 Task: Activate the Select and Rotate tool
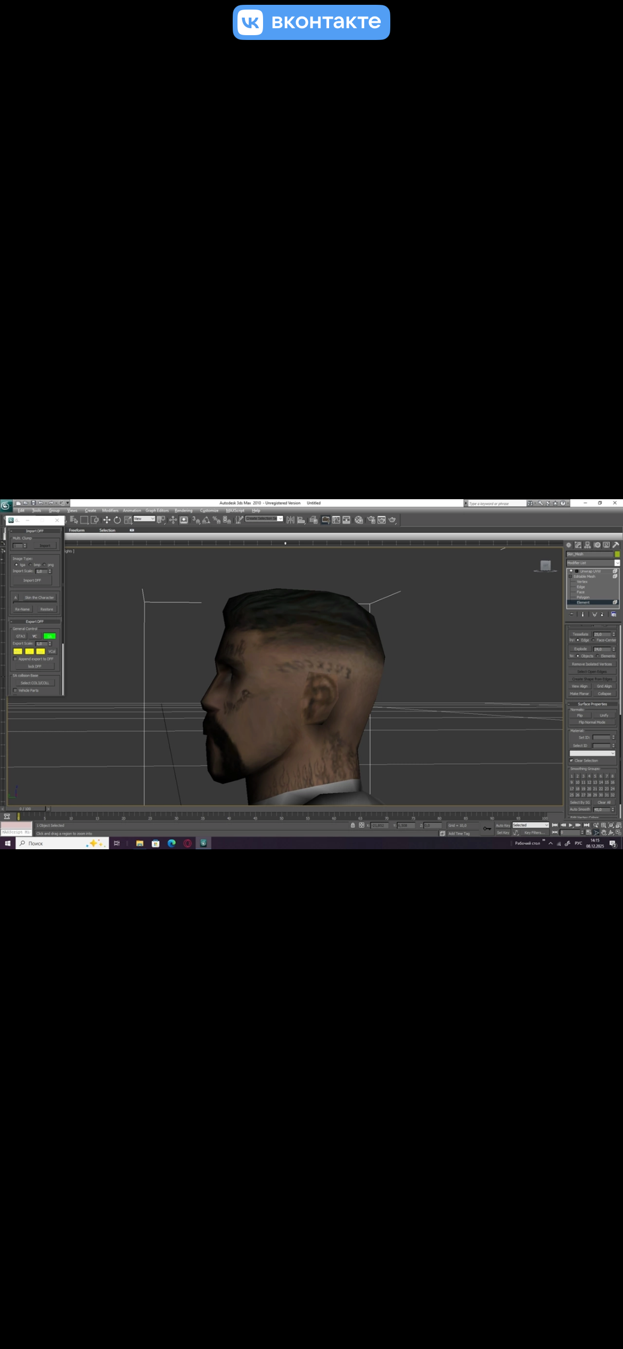117,520
